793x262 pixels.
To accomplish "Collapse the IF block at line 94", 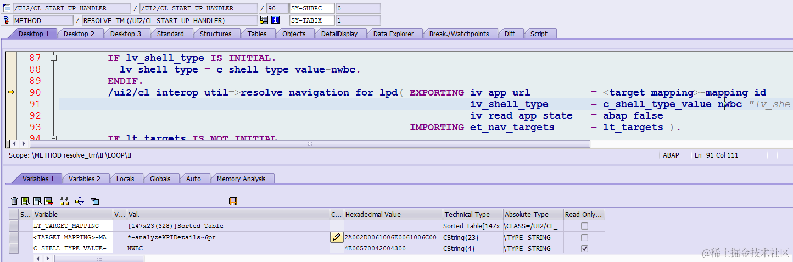I will [x=54, y=138].
